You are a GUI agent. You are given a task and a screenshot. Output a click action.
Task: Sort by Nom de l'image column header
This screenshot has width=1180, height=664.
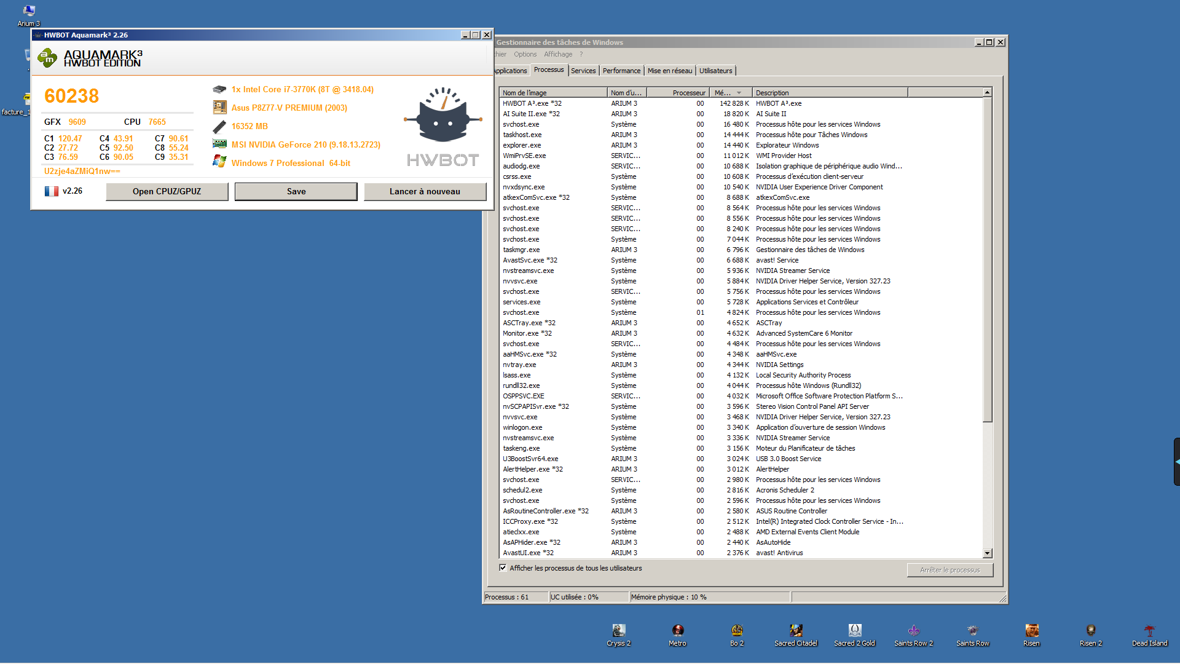click(553, 93)
